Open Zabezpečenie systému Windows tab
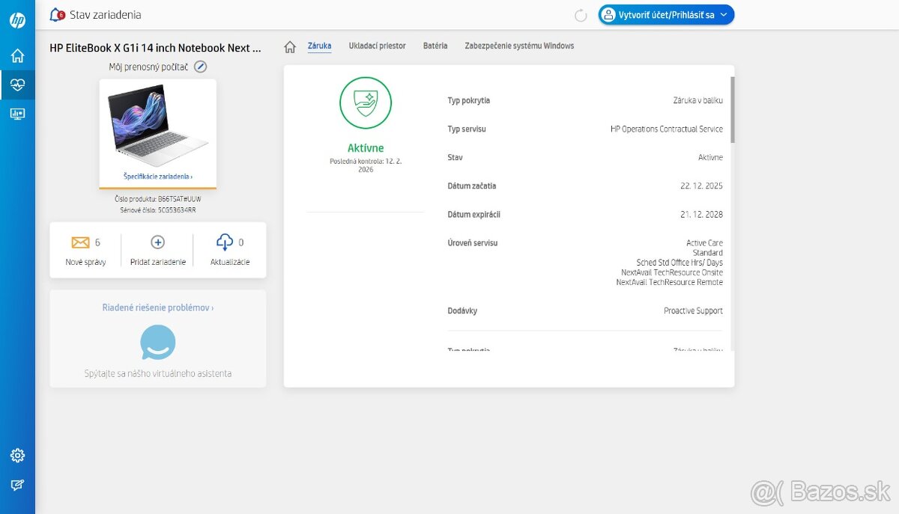Image resolution: width=899 pixels, height=514 pixels. tap(519, 46)
